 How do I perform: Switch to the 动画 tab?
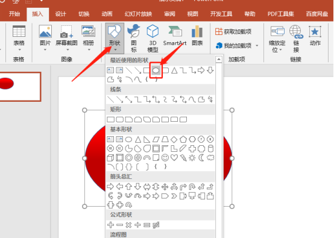[107, 14]
